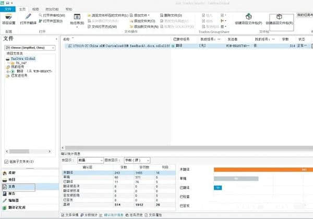The image size is (313, 219).
Task: Click 创建项目文件包(P) icon
Action: point(248,17)
